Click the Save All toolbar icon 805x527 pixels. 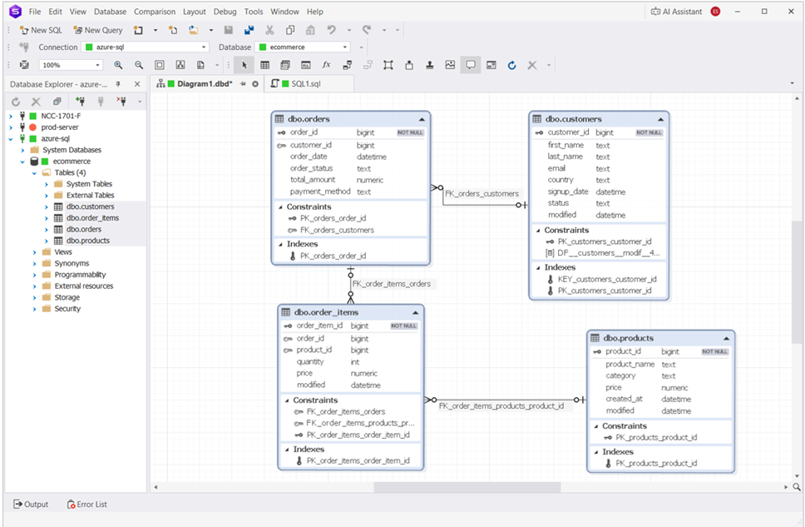pyautogui.click(x=249, y=30)
